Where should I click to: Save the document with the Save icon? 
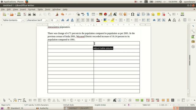(x=19, y=14)
